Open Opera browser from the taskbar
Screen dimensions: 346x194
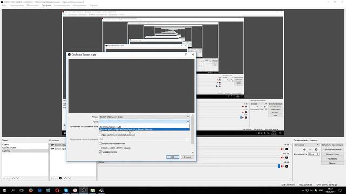coord(57,190)
